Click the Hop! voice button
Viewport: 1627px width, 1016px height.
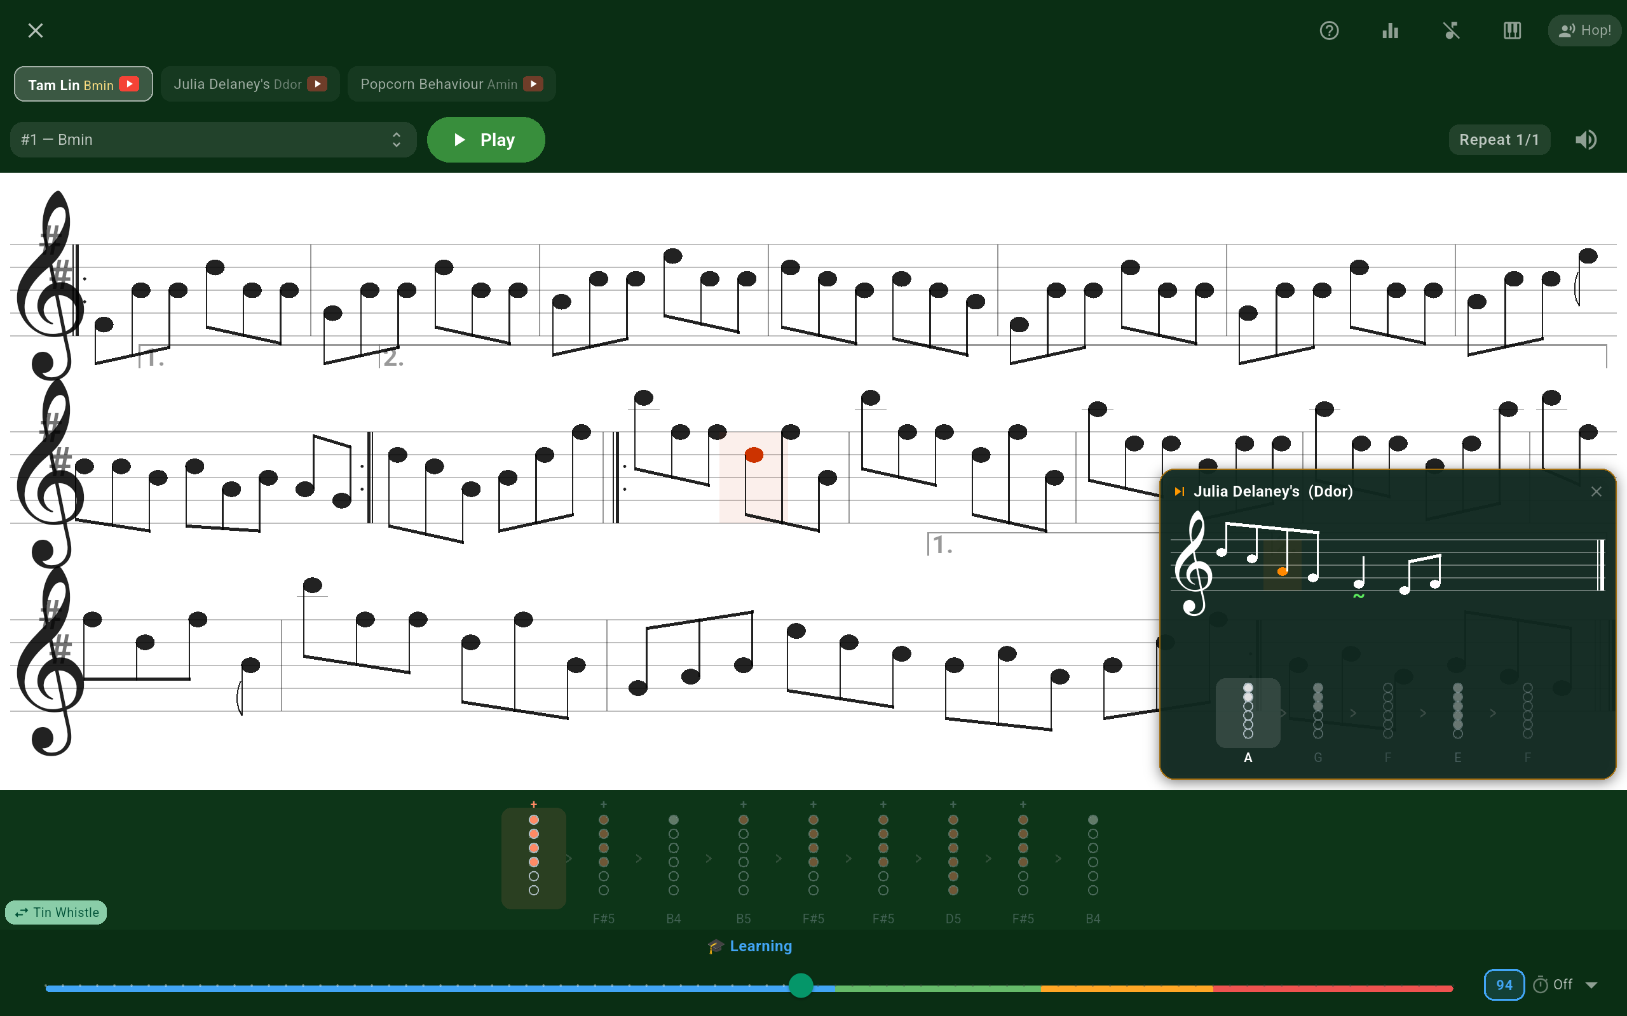(1584, 30)
